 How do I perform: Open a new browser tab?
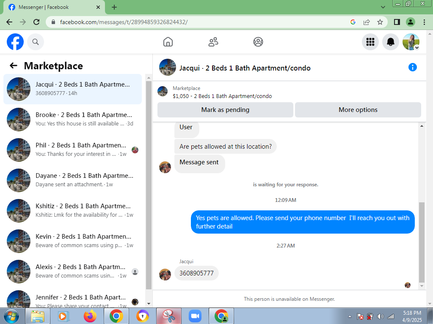(114, 8)
